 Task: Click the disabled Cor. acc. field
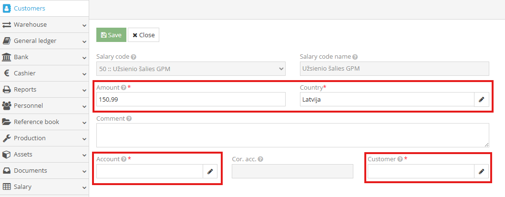(292, 171)
